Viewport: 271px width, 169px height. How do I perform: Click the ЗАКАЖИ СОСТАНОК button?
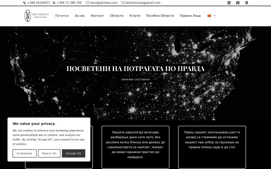pyautogui.click(x=135, y=80)
